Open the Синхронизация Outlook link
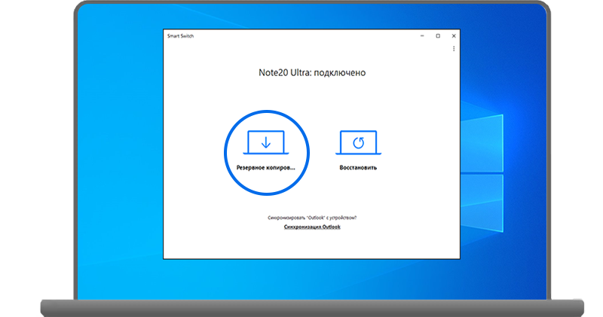 (312, 227)
